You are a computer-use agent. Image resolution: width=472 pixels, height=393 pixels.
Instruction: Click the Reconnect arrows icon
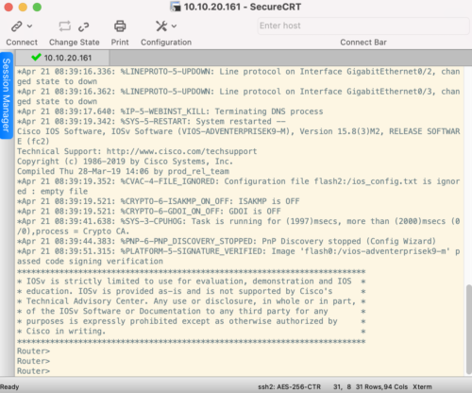[x=65, y=26]
